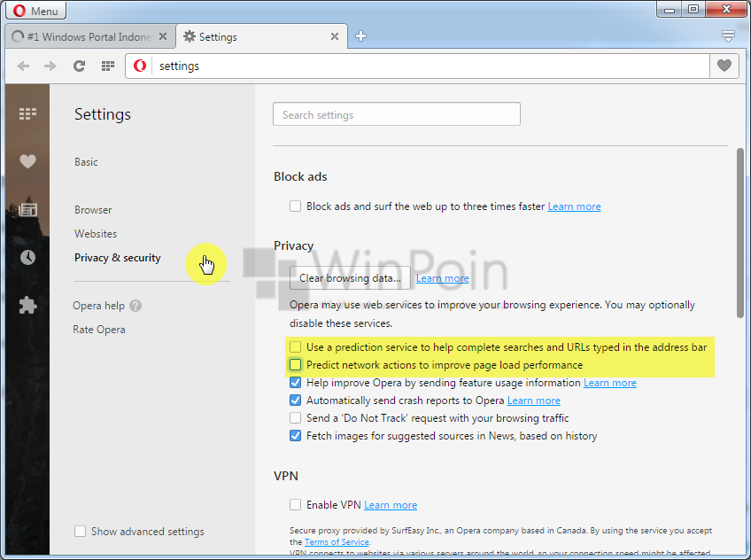751x560 pixels.
Task: Click the Search settings field
Action: pos(397,114)
